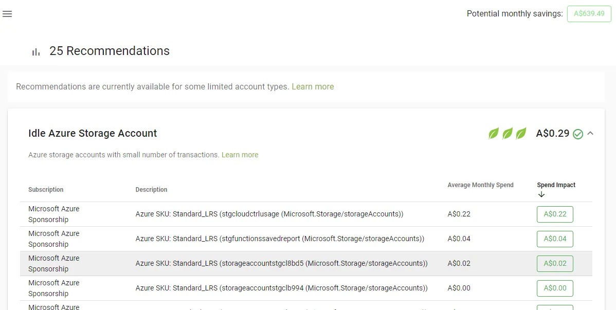
Task: Sort by the Spend Impact column header
Action: (x=556, y=185)
